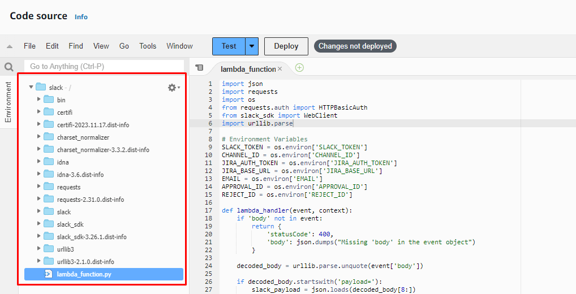Open the Test button dropdown arrow

pos(252,46)
